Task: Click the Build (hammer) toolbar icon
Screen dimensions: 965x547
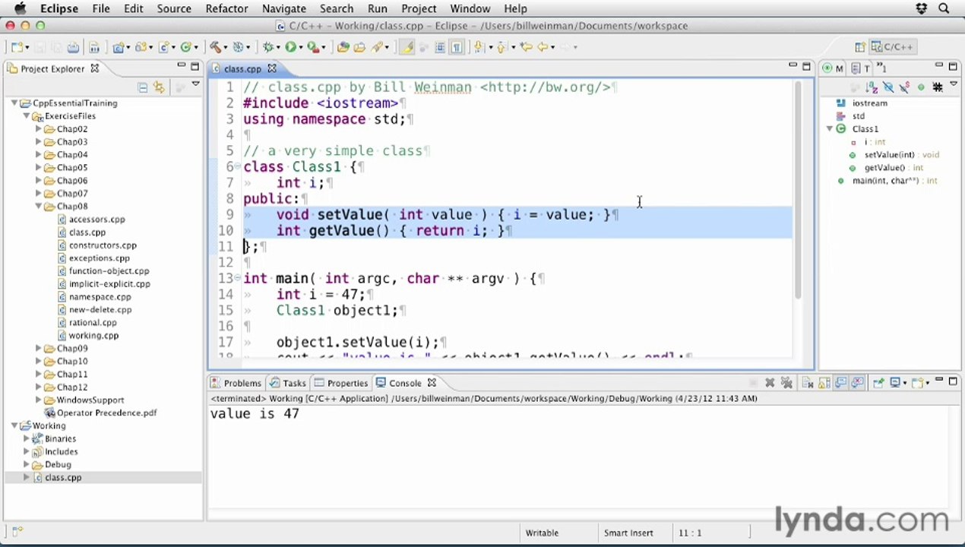Action: (x=215, y=47)
